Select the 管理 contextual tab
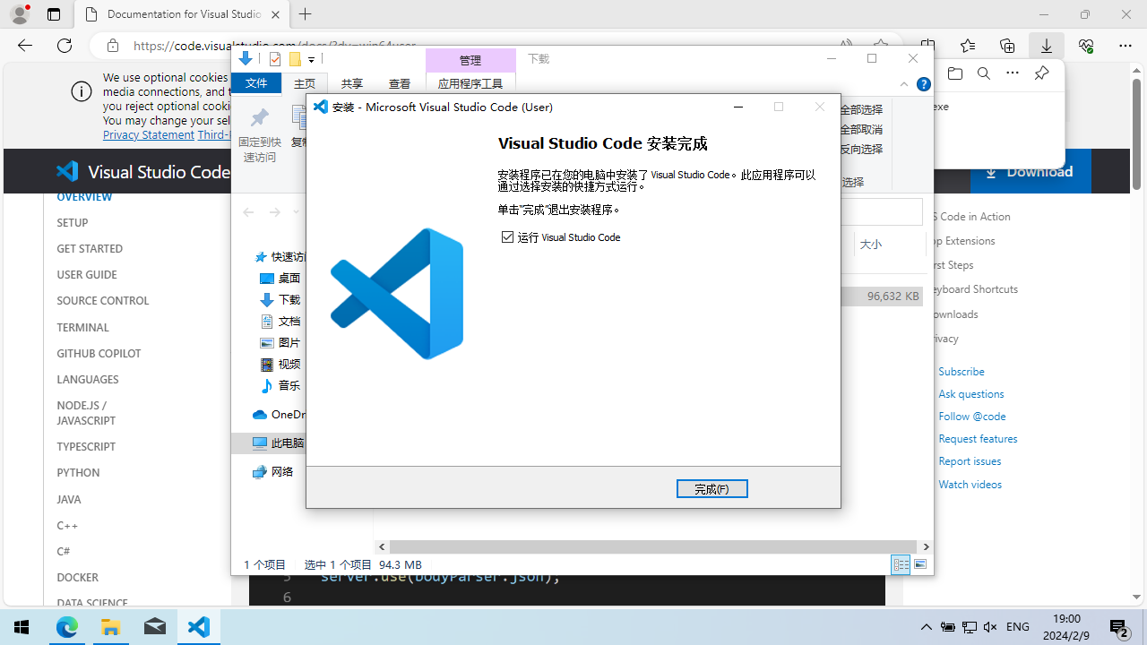The image size is (1147, 645). [470, 60]
